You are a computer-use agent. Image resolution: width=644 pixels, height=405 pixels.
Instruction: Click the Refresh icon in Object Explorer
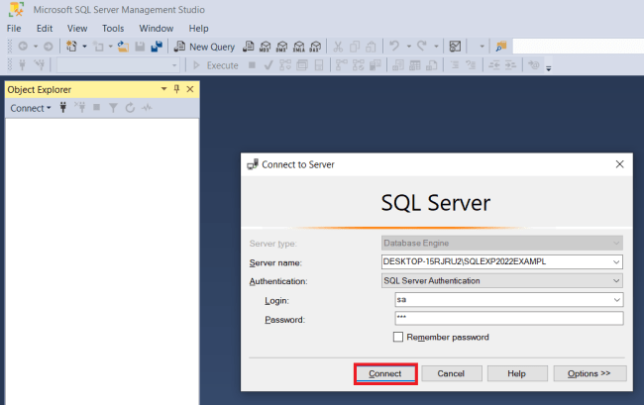pos(130,108)
